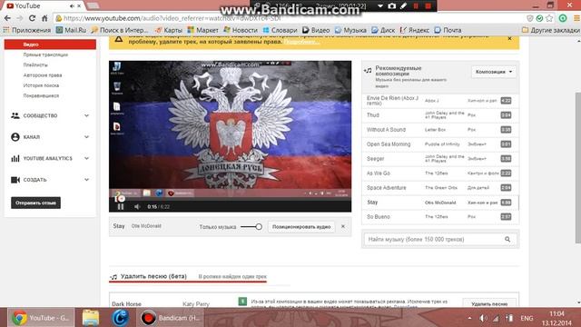Open the taskbar clock showing 11:04
The height and width of the screenshot is (327, 581).
click(556, 318)
